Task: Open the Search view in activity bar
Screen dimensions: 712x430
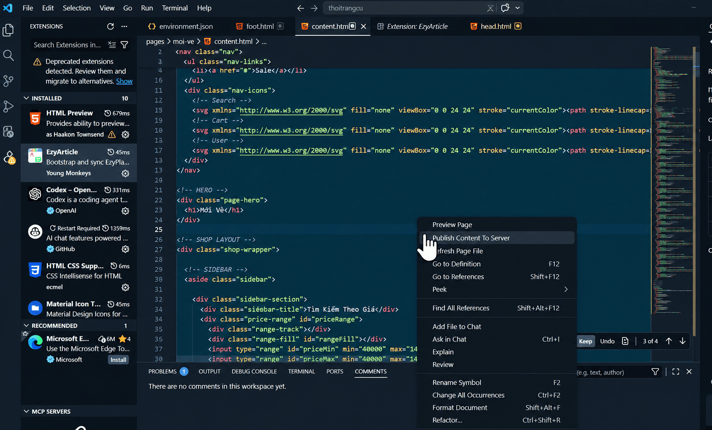Action: [8, 56]
